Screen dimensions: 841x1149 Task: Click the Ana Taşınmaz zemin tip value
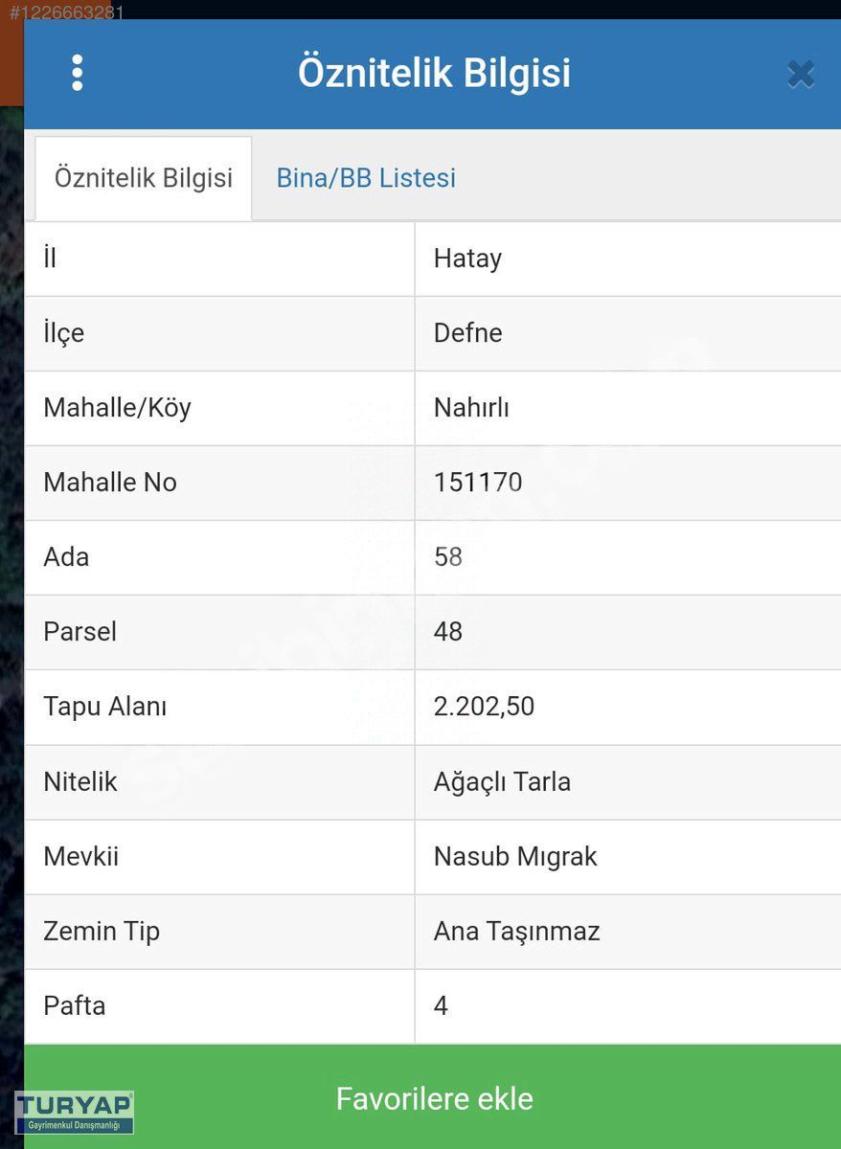click(x=516, y=931)
